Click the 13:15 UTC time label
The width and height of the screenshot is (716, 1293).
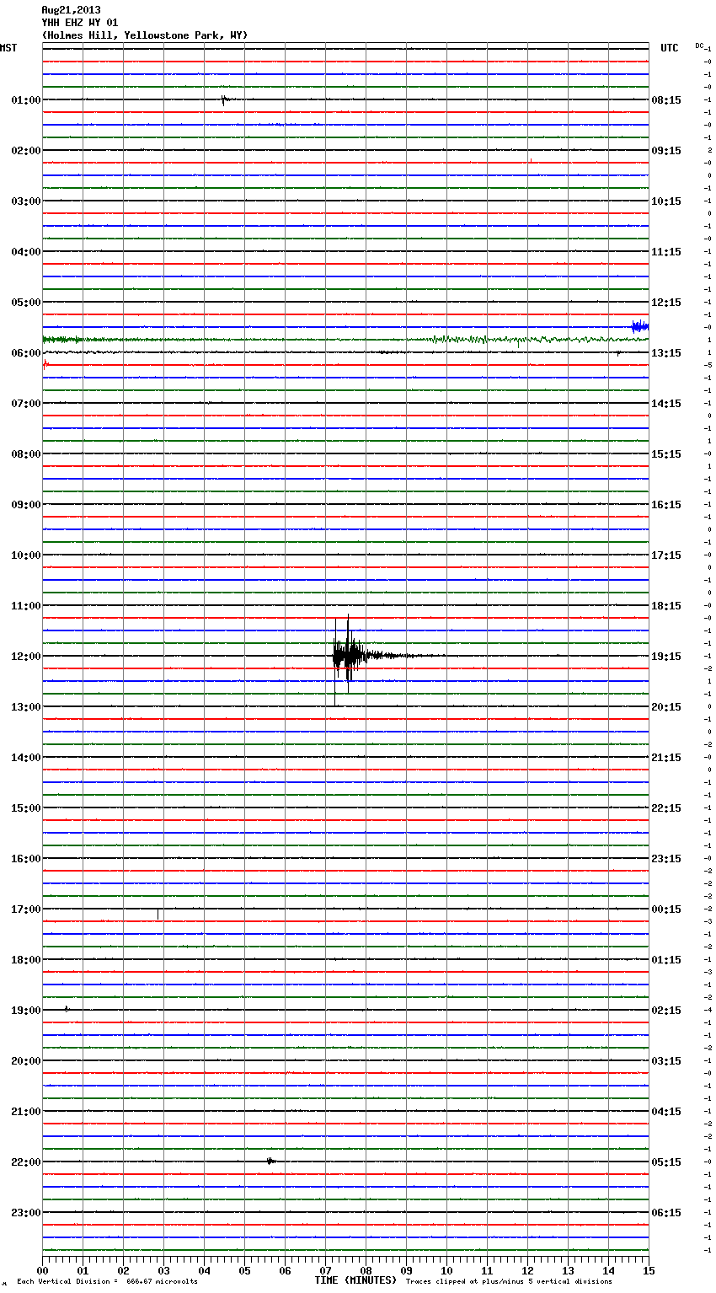pos(666,353)
